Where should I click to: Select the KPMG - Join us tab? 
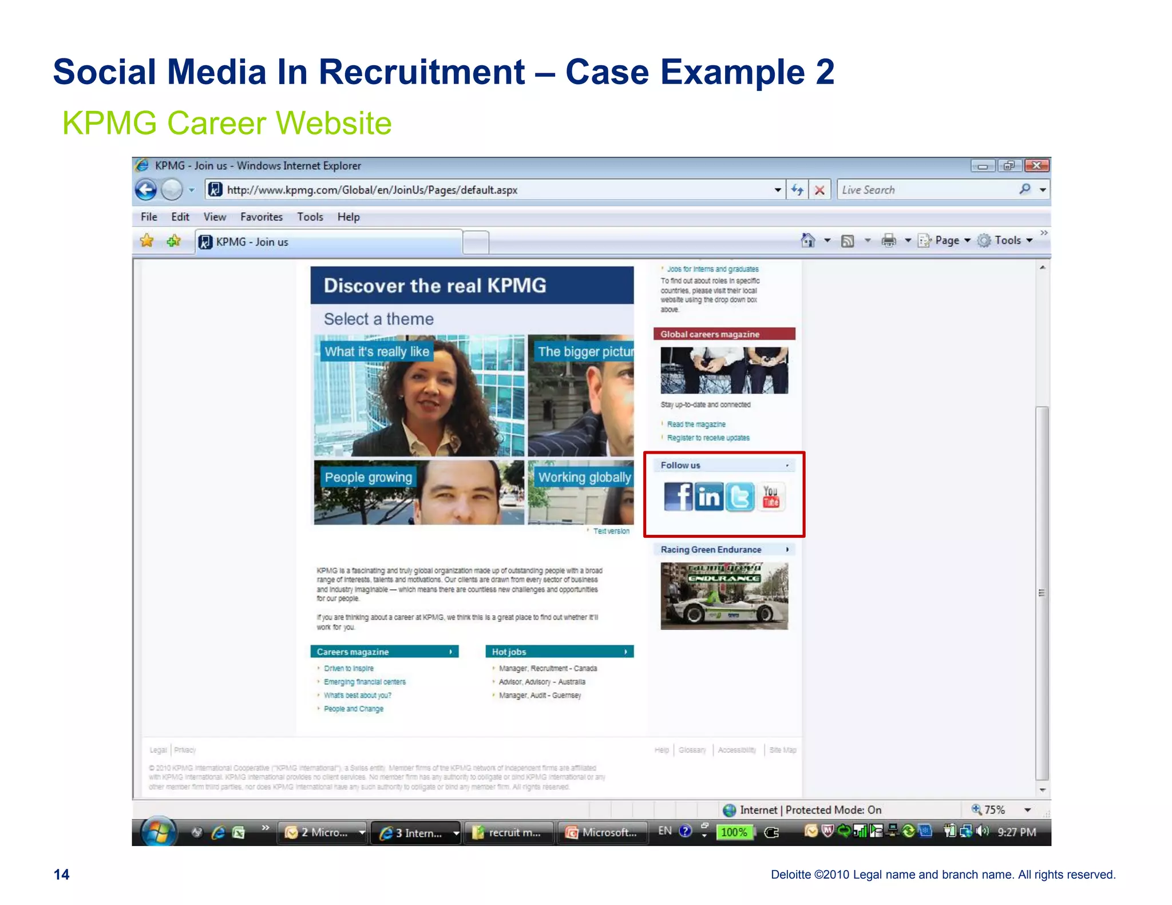click(x=328, y=242)
